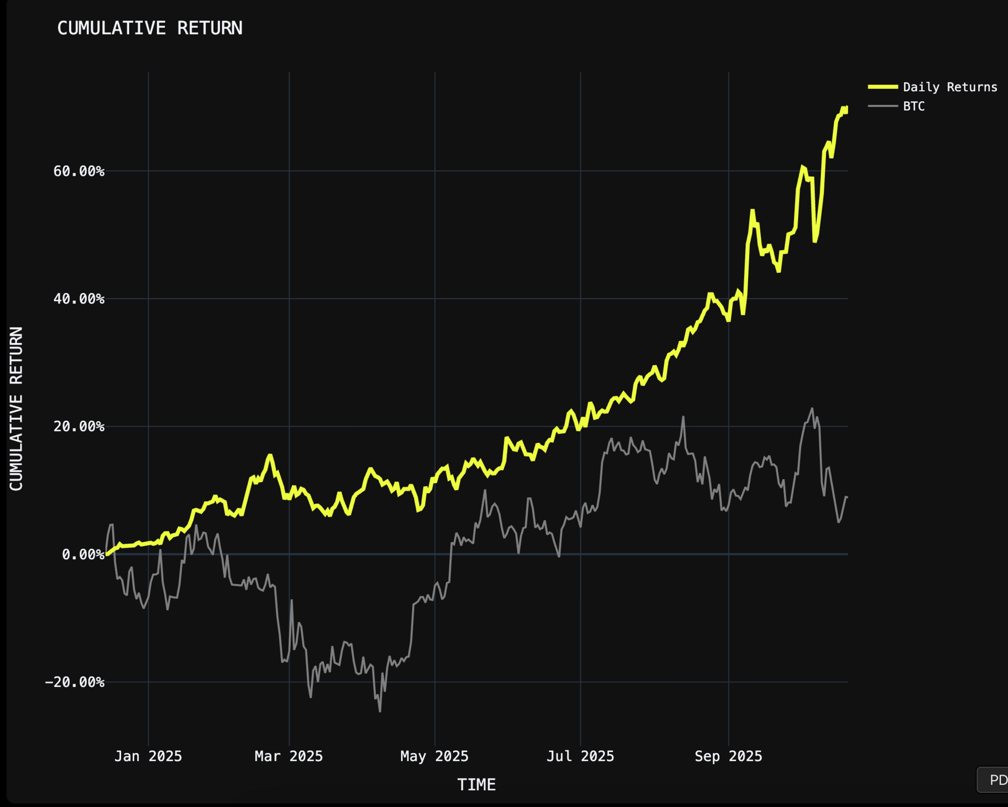Click the TIME x-axis title
Screen dimensions: 1008x807
click(x=476, y=784)
